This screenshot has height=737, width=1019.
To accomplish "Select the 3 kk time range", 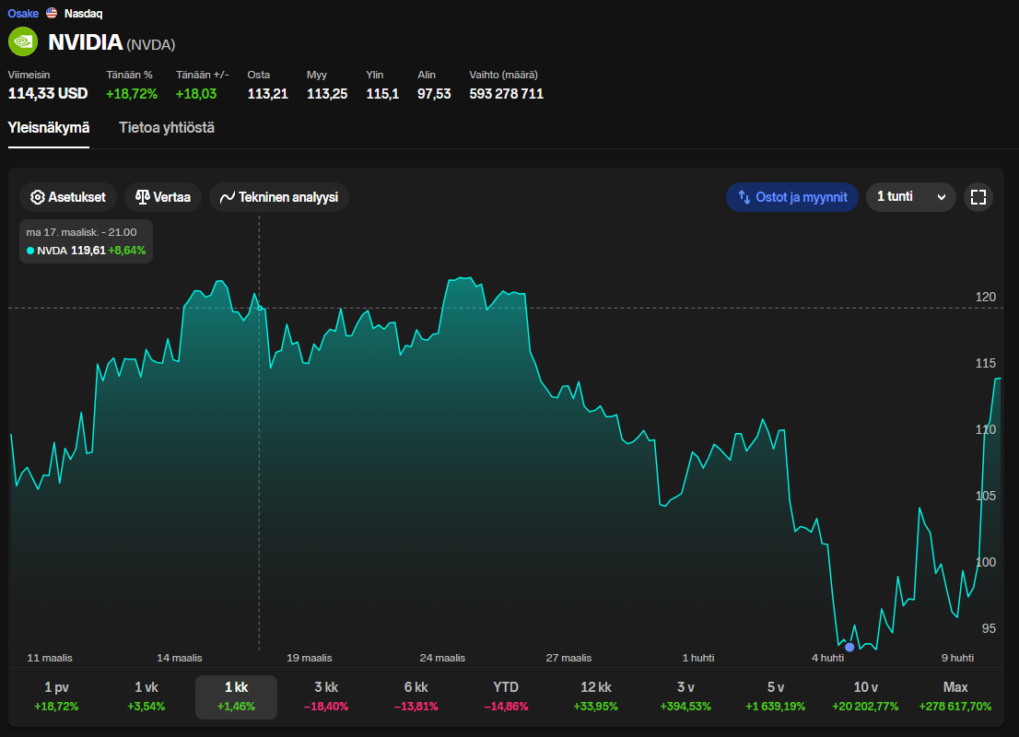I will [x=326, y=696].
